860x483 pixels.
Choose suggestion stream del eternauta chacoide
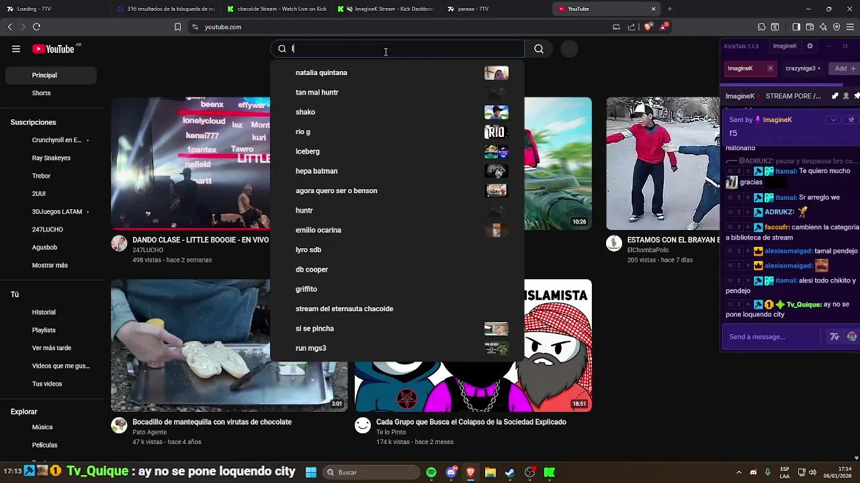396,309
